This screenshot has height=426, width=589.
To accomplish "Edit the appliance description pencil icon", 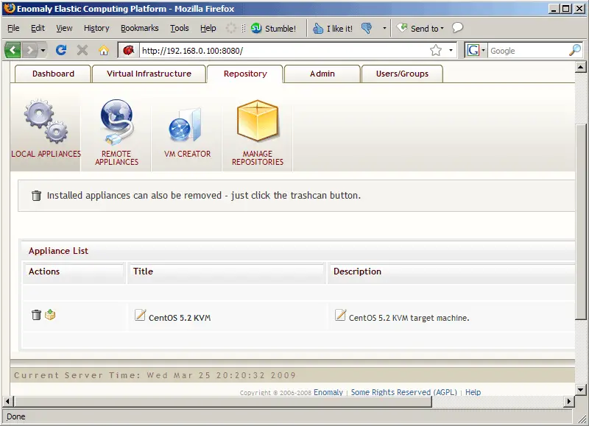I will tap(340, 316).
